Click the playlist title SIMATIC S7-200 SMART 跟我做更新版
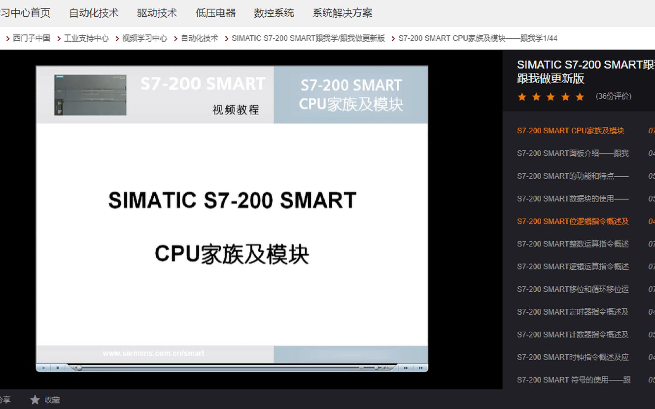The image size is (655, 409). [x=586, y=72]
